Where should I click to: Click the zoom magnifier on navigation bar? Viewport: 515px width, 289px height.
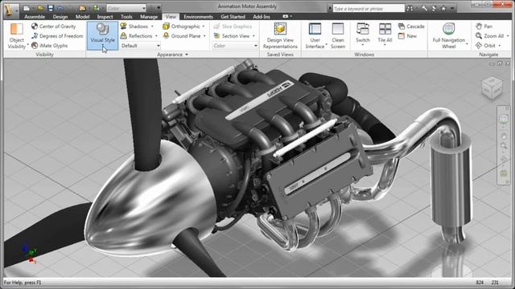504,145
